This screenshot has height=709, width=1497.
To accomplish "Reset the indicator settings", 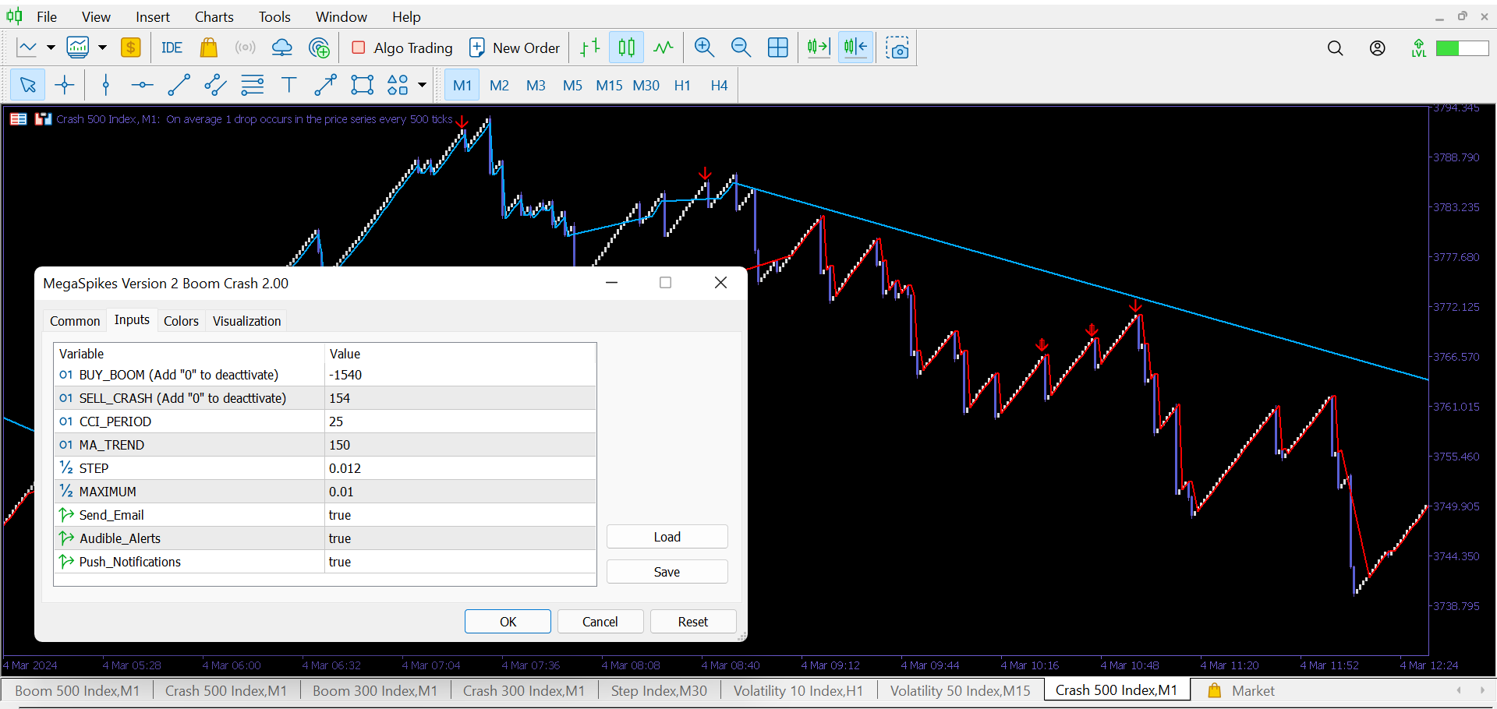I will point(692,621).
